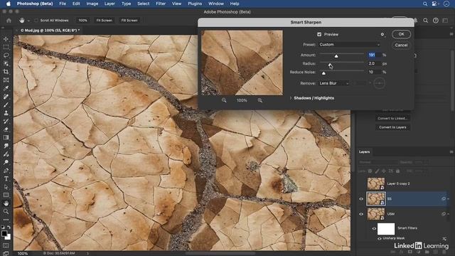The width and height of the screenshot is (455, 256).
Task: Toggle Quick Mask mode icon
Action: 6,245
